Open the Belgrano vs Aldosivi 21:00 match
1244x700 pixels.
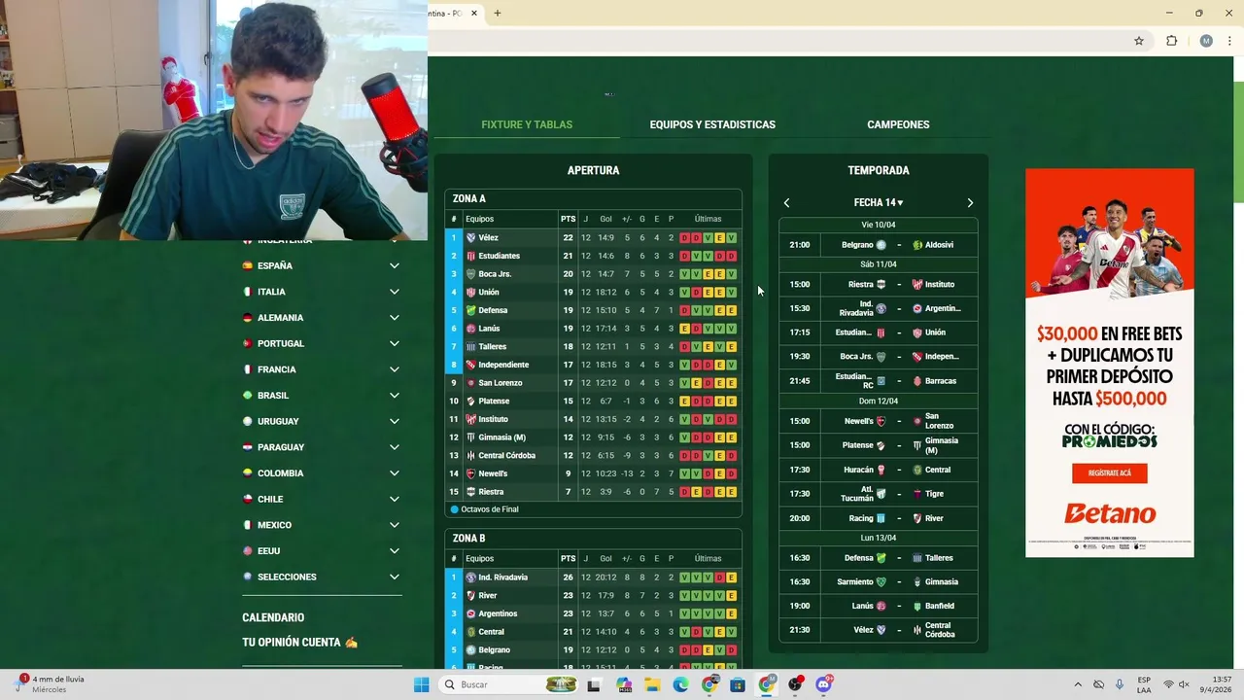click(878, 245)
